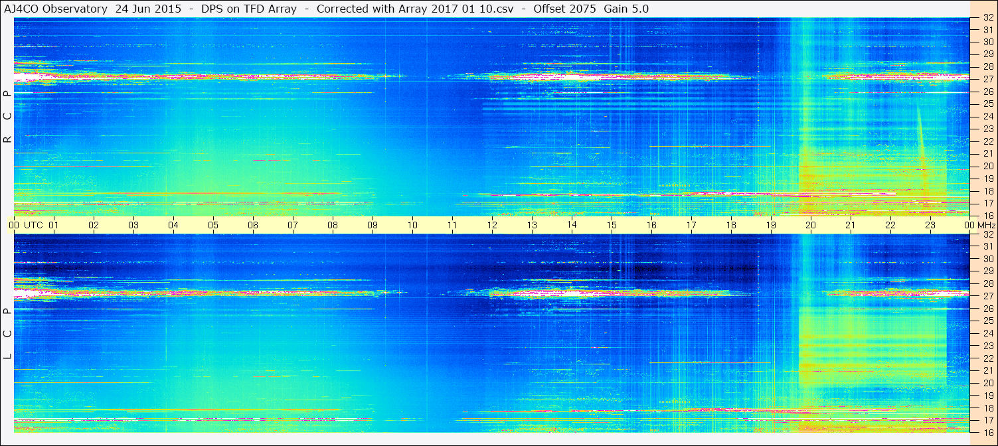Select the 08 hour marker
The width and height of the screenshot is (998, 446).
333,225
